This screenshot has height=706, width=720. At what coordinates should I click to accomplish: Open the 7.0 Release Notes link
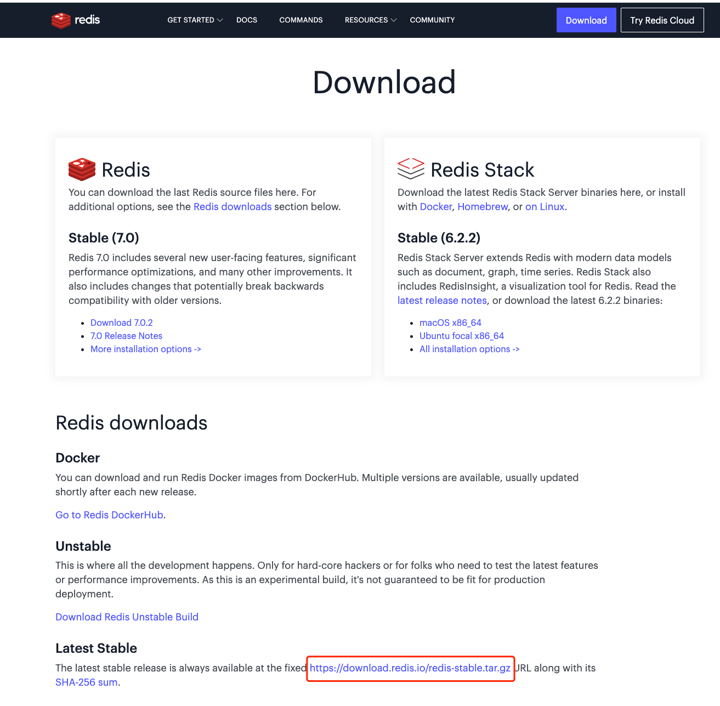(x=126, y=336)
